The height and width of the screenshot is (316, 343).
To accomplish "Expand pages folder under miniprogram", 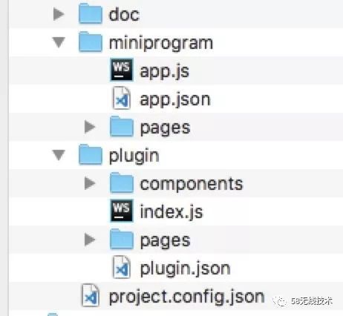I will click(90, 127).
